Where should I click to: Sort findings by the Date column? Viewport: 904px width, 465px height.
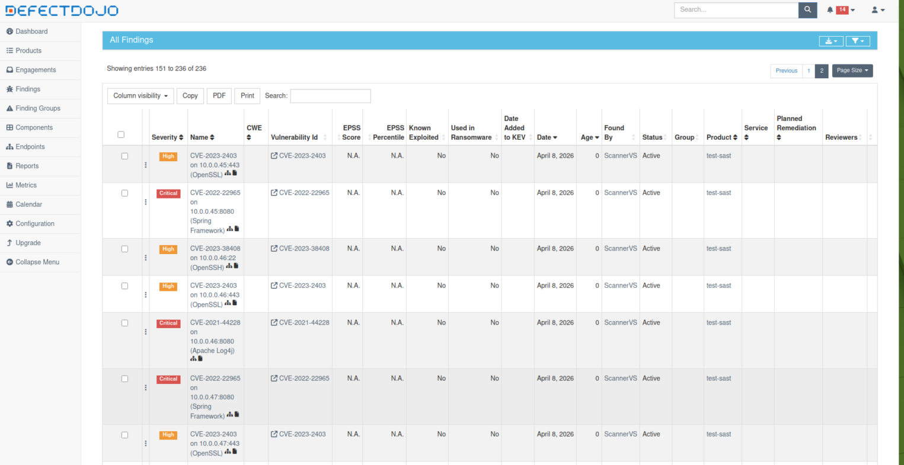click(547, 137)
